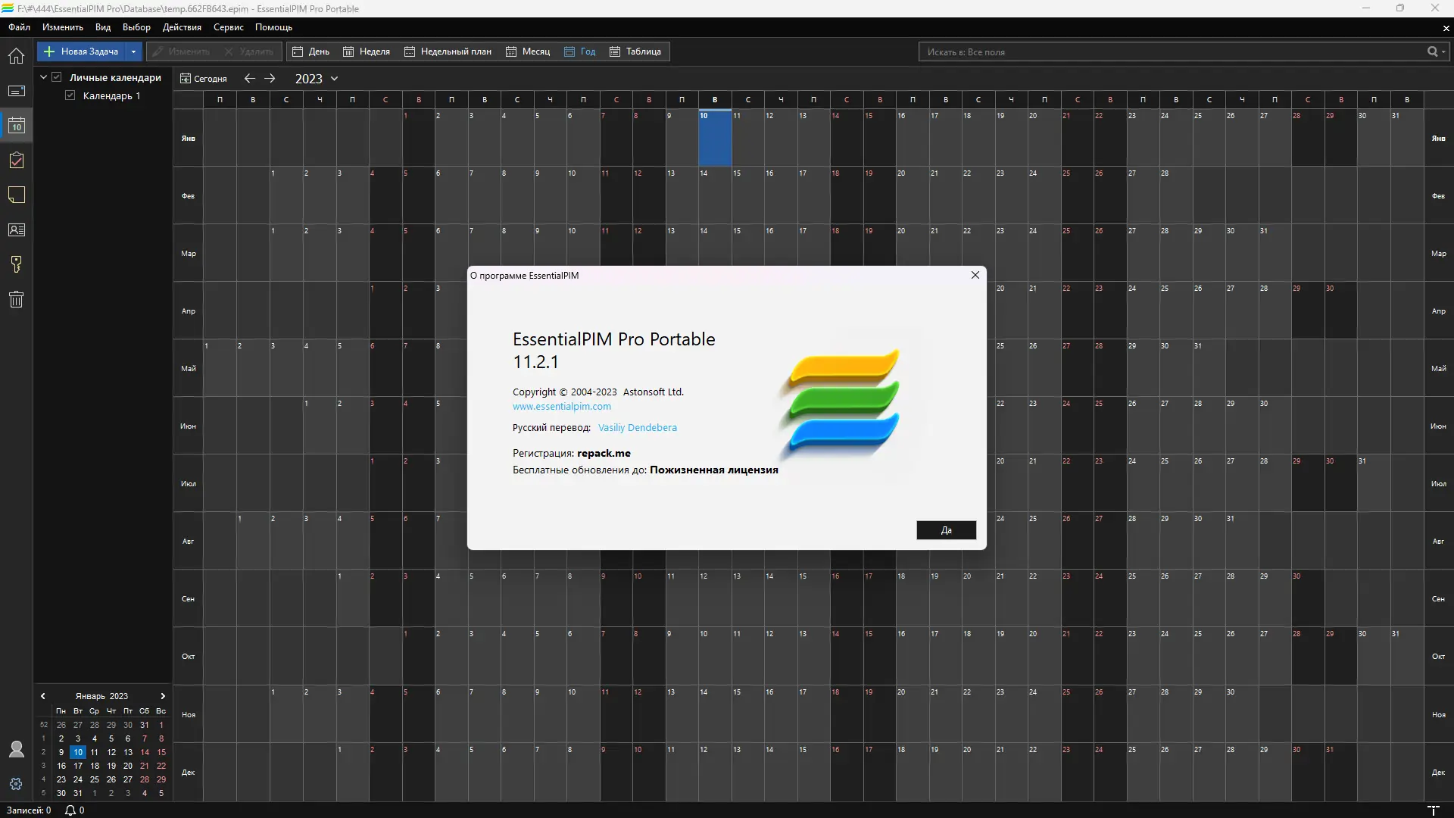The width and height of the screenshot is (1454, 818).
Task: Open the www.essentialpim.com link
Action: click(561, 407)
